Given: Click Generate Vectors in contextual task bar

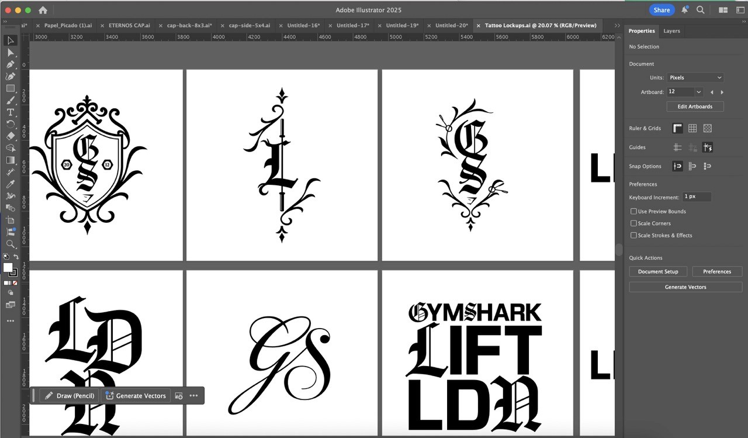Looking at the screenshot, I should [136, 396].
